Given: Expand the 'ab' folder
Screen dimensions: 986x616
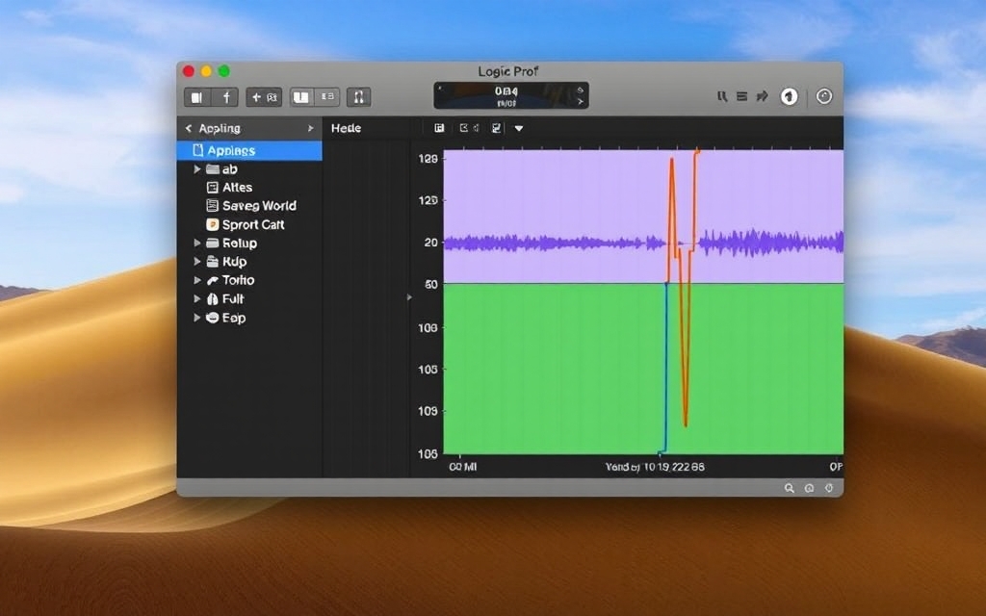Looking at the screenshot, I should [x=196, y=169].
